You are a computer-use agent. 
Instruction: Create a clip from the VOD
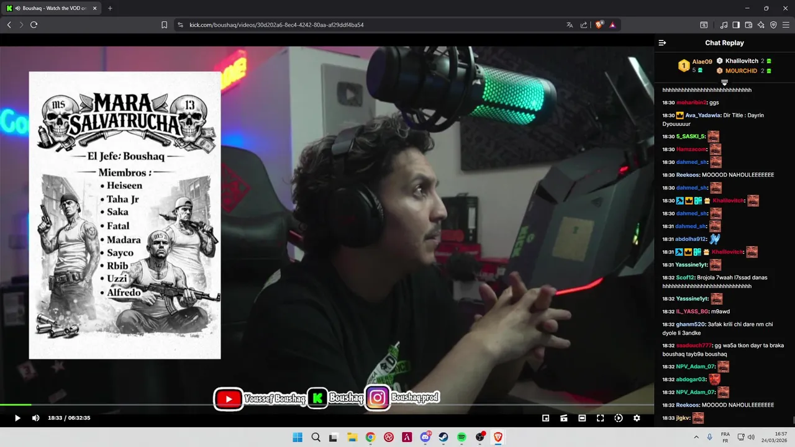pyautogui.click(x=564, y=418)
